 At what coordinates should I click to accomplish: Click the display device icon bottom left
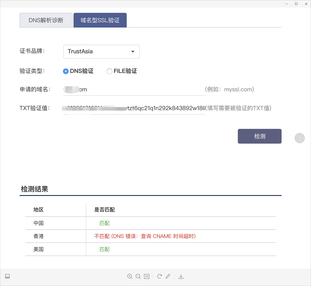(x=7, y=276)
